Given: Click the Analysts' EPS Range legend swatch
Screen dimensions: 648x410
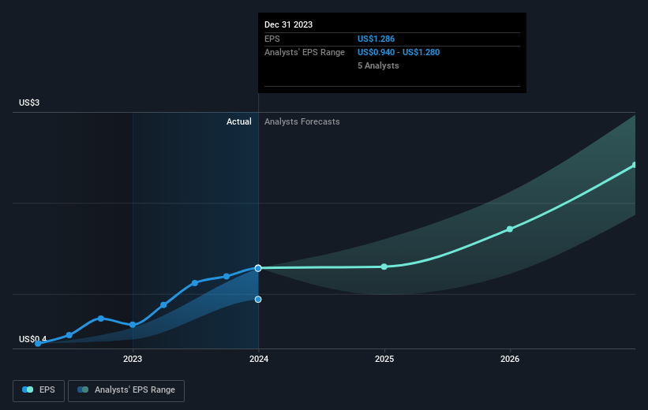Looking at the screenshot, I should tap(83, 389).
